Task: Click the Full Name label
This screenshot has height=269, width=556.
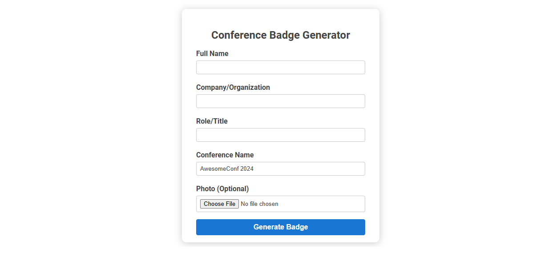Action: pyautogui.click(x=212, y=53)
